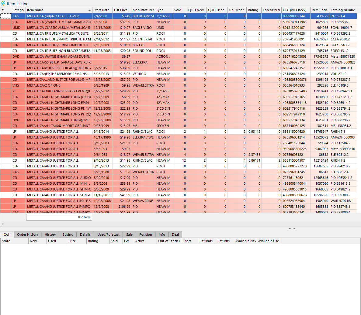This screenshot has width=361, height=315.
Task: Click the New column header in lower grid
Action: click(37, 241)
